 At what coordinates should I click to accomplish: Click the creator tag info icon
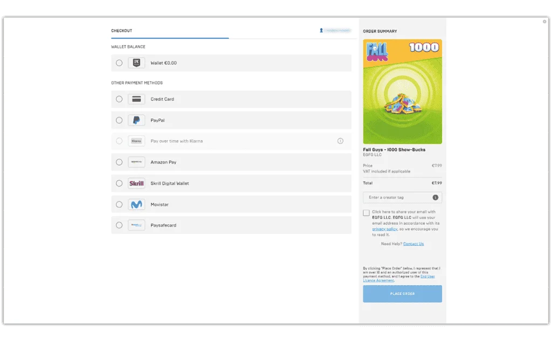coord(435,197)
